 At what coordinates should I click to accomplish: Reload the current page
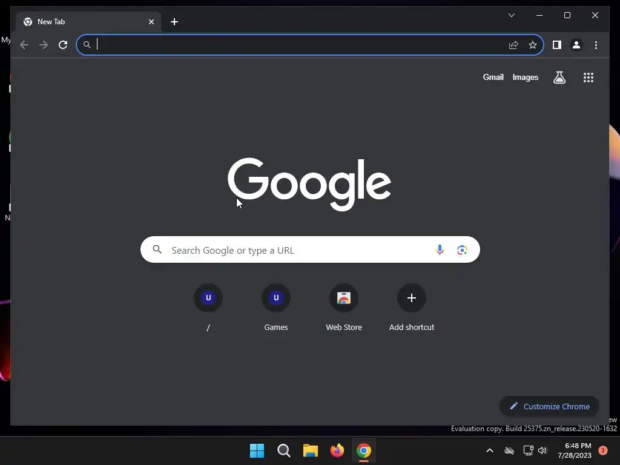[x=63, y=45]
